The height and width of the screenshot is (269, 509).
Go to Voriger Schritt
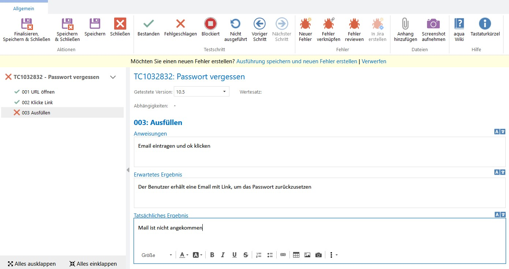tap(259, 24)
